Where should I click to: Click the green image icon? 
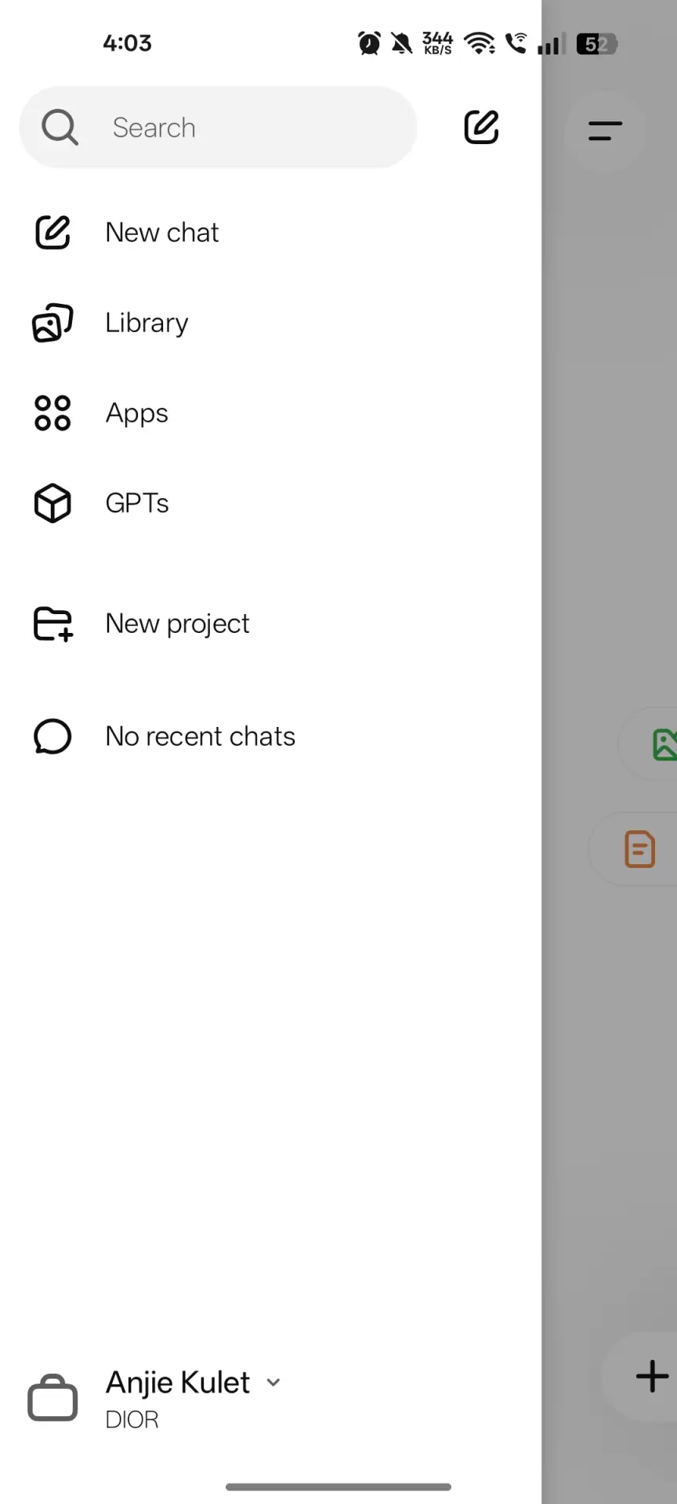(x=664, y=744)
